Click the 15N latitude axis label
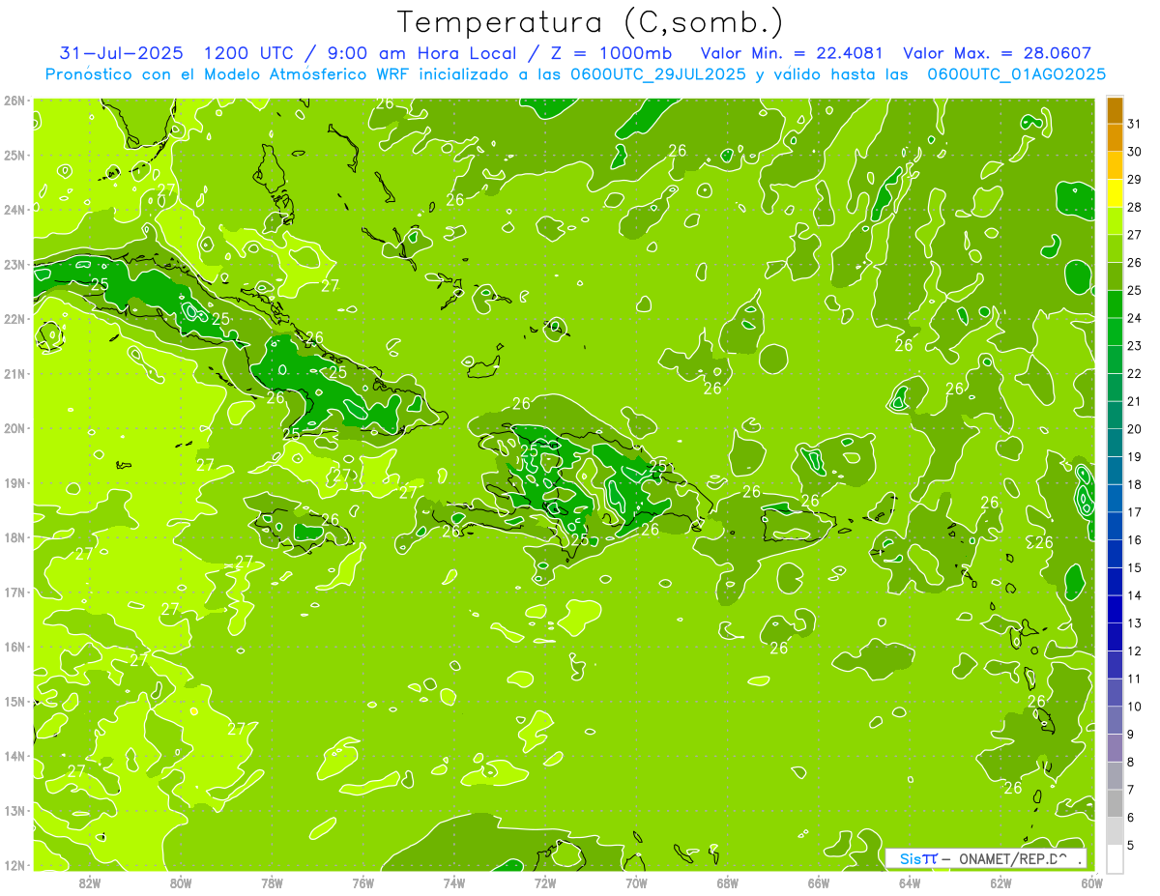Image resolution: width=1160 pixels, height=896 pixels. 14,701
